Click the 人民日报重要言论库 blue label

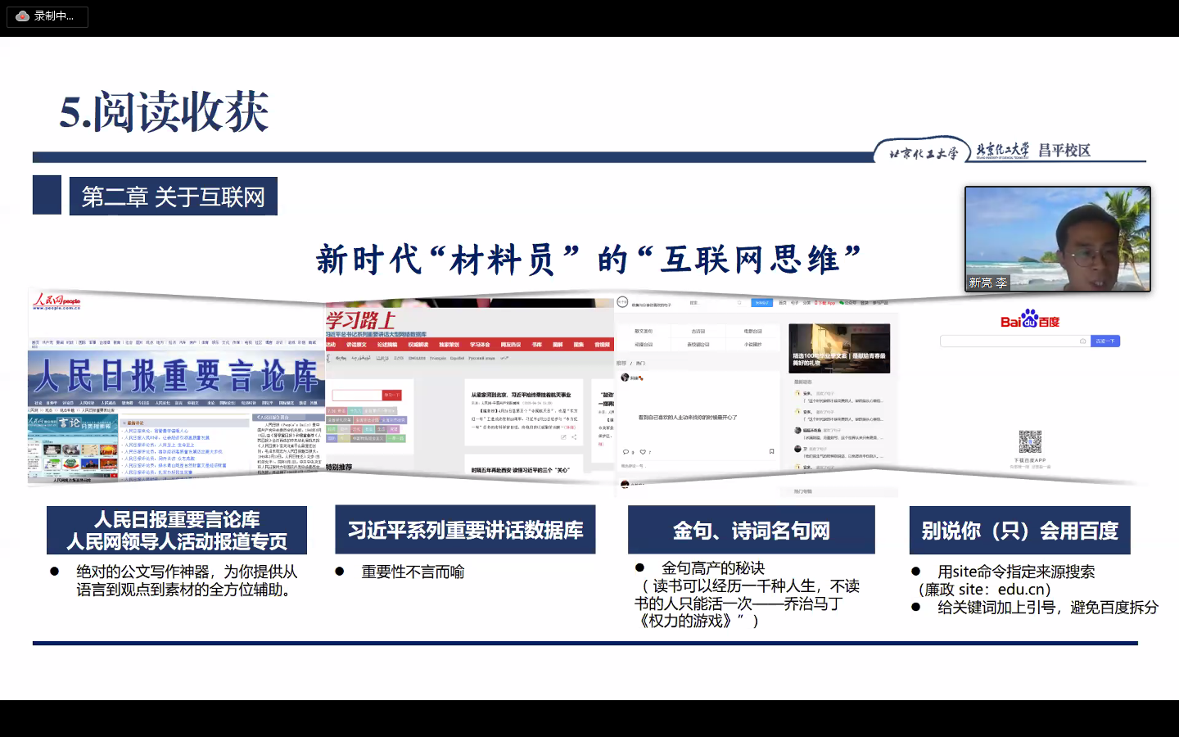177,530
